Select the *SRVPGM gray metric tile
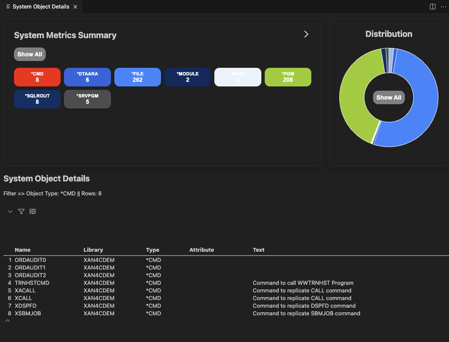 pos(87,99)
